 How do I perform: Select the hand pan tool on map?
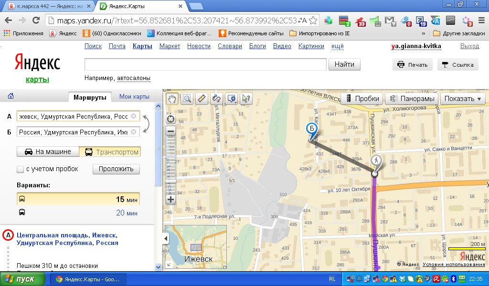coord(172,99)
